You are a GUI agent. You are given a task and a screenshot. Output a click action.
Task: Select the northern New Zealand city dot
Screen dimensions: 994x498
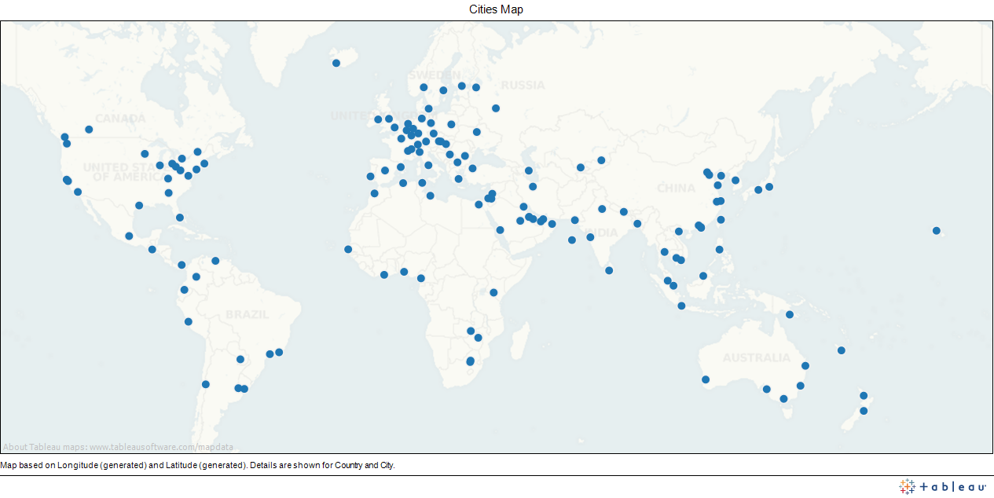tap(864, 396)
